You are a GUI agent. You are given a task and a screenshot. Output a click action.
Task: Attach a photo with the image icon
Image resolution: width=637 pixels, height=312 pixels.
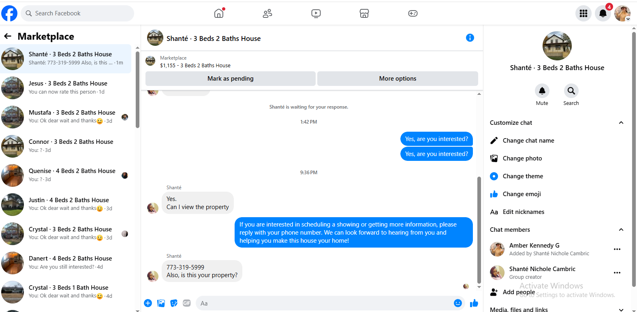pos(161,303)
